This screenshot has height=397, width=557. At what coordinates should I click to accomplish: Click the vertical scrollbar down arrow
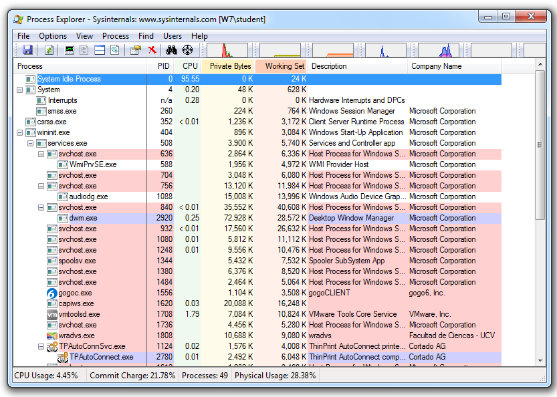point(540,360)
